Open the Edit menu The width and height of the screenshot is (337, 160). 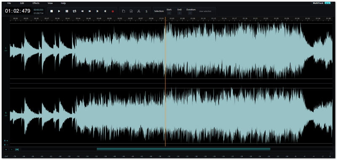click(22, 3)
